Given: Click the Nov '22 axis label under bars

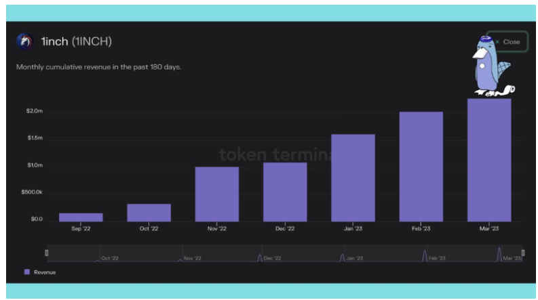Looking at the screenshot, I should point(217,228).
